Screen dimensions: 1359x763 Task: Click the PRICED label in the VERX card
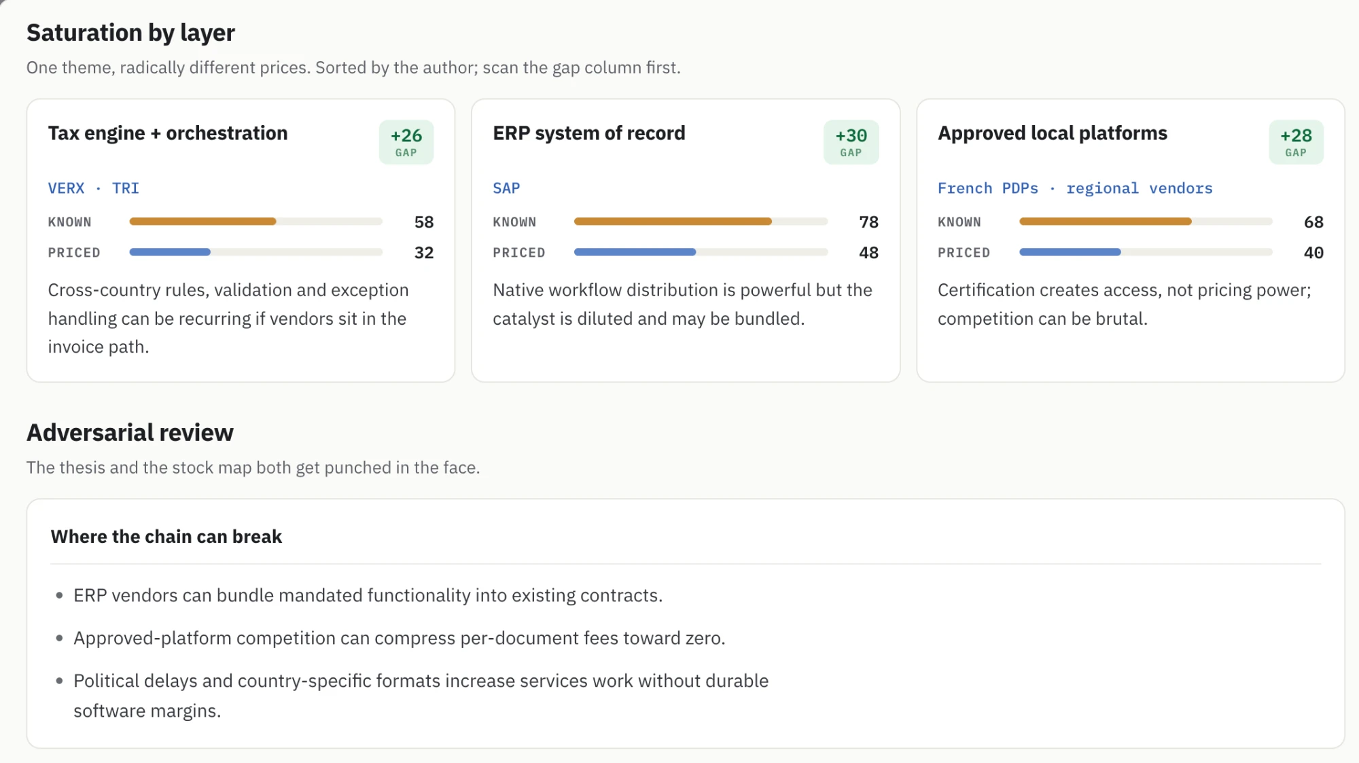74,253
